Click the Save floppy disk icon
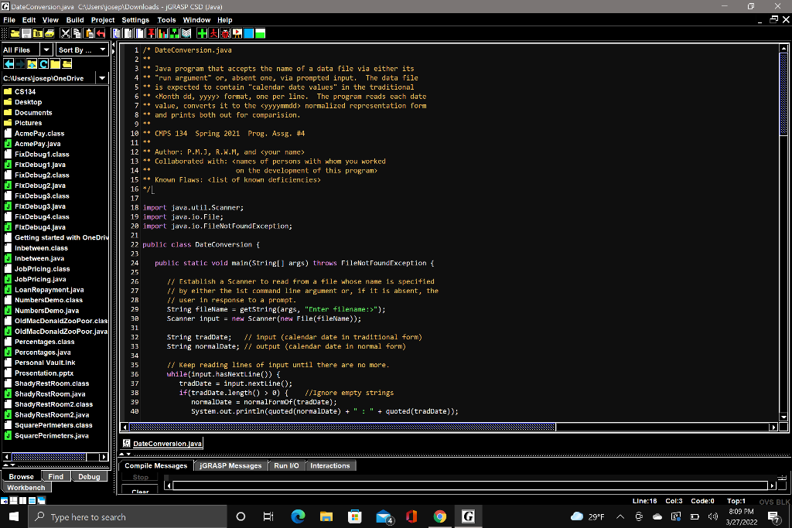 pyautogui.click(x=26, y=34)
